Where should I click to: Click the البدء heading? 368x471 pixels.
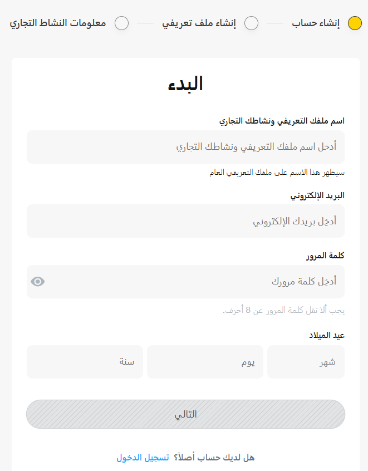[185, 84]
